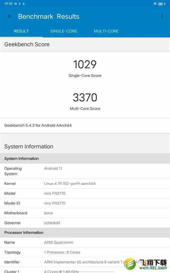Tap the Linux 4.19.152-perf+ aarch64 kernel value
The image size is (170, 273).
tap(70, 183)
